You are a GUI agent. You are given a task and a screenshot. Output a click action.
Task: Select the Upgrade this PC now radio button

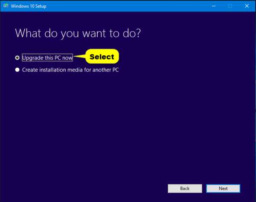(x=17, y=58)
